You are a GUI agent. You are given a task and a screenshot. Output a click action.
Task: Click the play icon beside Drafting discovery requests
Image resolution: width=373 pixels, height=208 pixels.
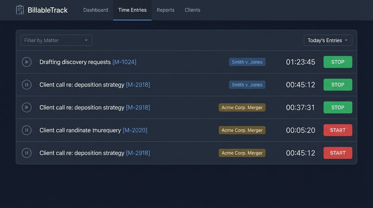[x=27, y=62]
